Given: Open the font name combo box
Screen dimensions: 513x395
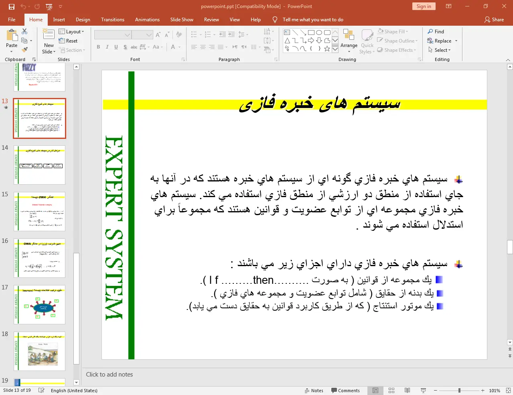Looking at the screenshot, I should pyautogui.click(x=113, y=35).
